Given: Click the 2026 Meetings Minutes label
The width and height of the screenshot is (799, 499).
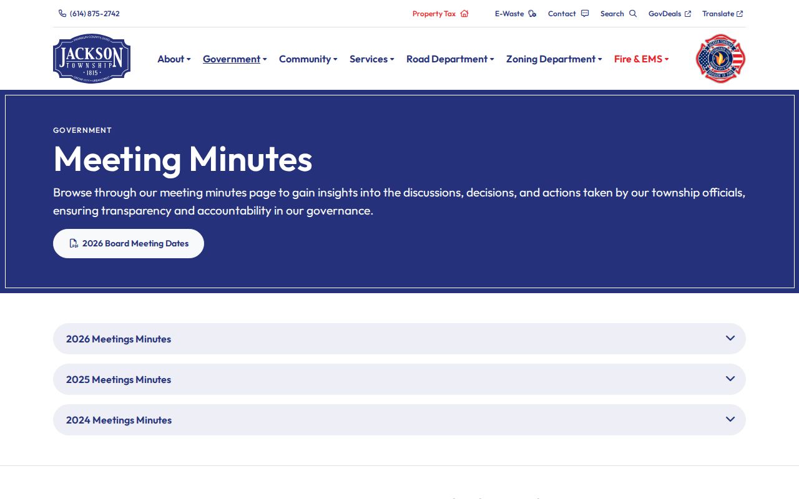Looking at the screenshot, I should click(x=119, y=339).
